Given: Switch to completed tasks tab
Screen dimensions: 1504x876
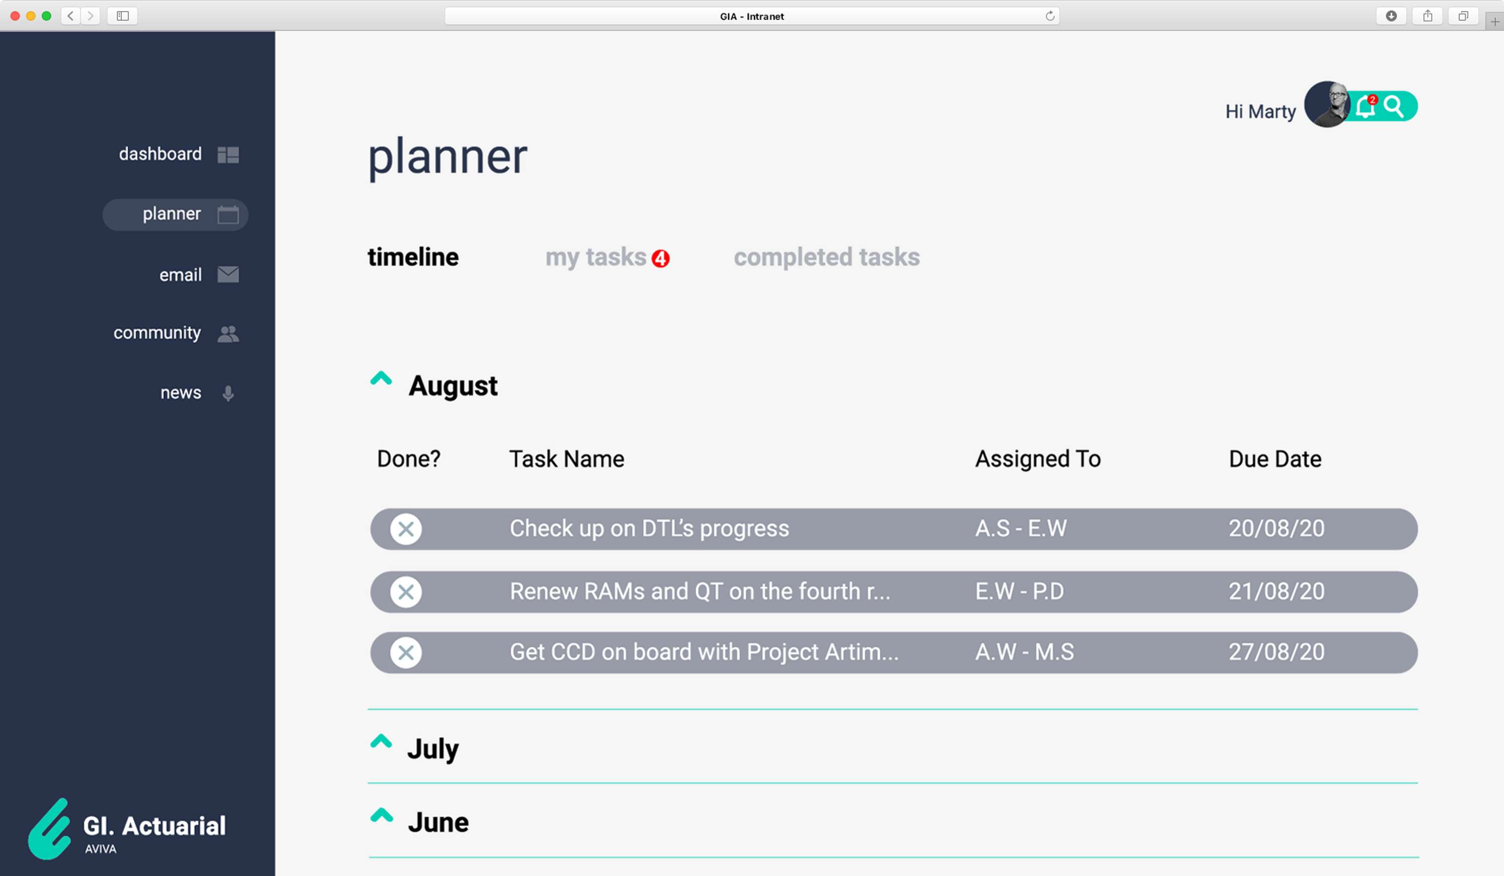Looking at the screenshot, I should (x=827, y=257).
